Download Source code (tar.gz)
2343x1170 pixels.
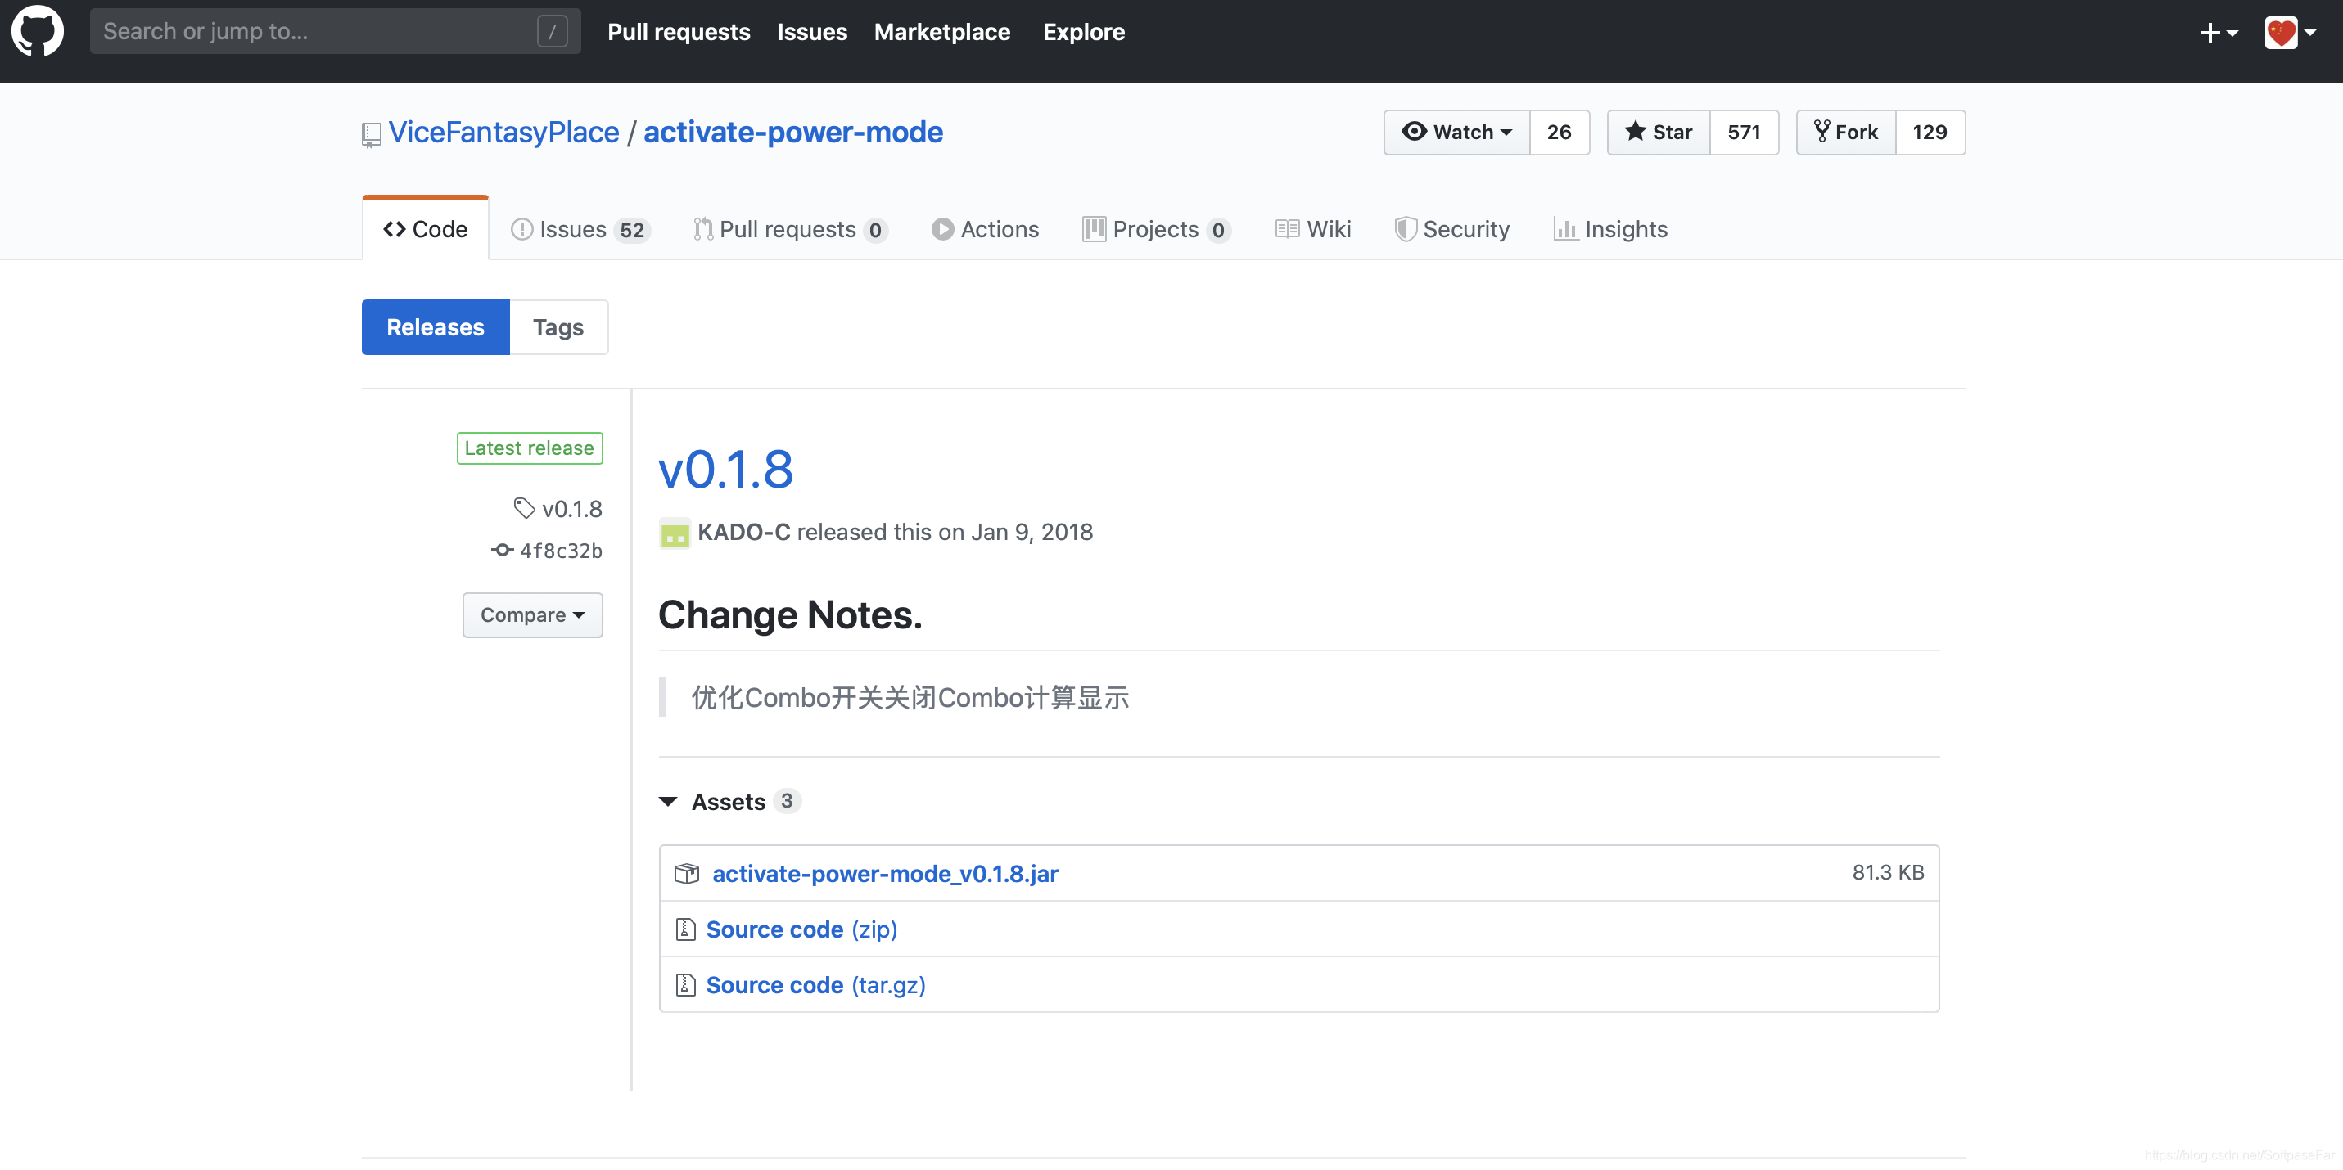(816, 985)
